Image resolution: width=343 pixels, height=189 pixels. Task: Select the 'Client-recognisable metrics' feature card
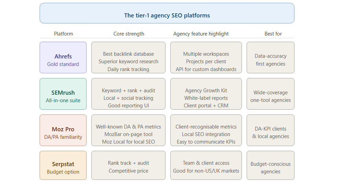point(206,130)
